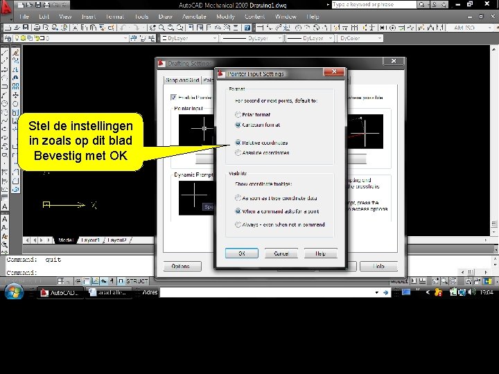The width and height of the screenshot is (499, 374).
Task: Open the File menu
Action: [x=24, y=17]
